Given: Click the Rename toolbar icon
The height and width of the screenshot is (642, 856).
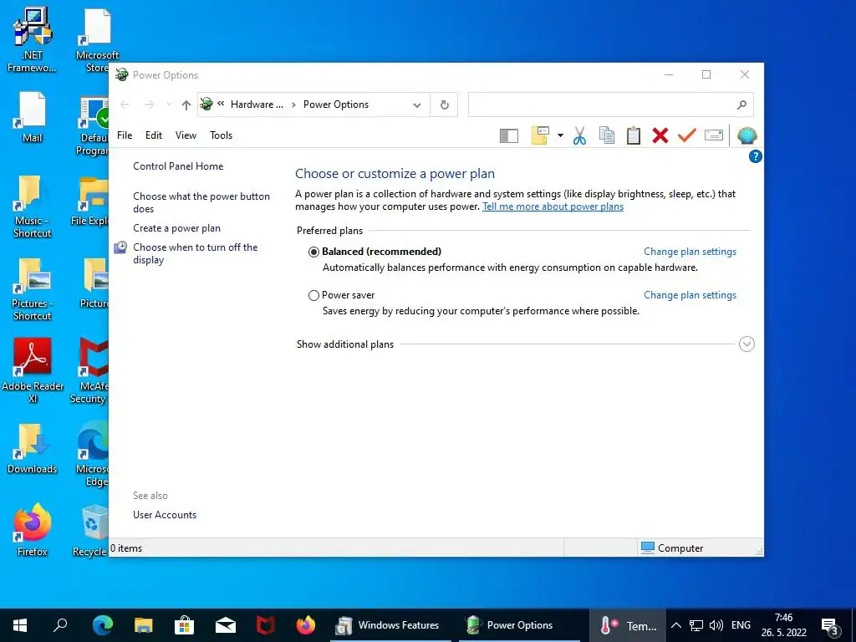Looking at the screenshot, I should (714, 135).
